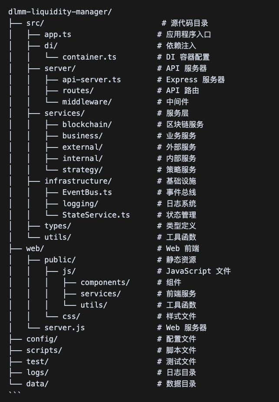Click the app.ts file name
The width and height of the screenshot is (279, 402).
[58, 34]
